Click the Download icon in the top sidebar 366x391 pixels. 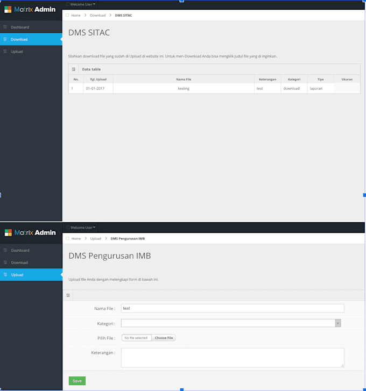(x=5, y=39)
